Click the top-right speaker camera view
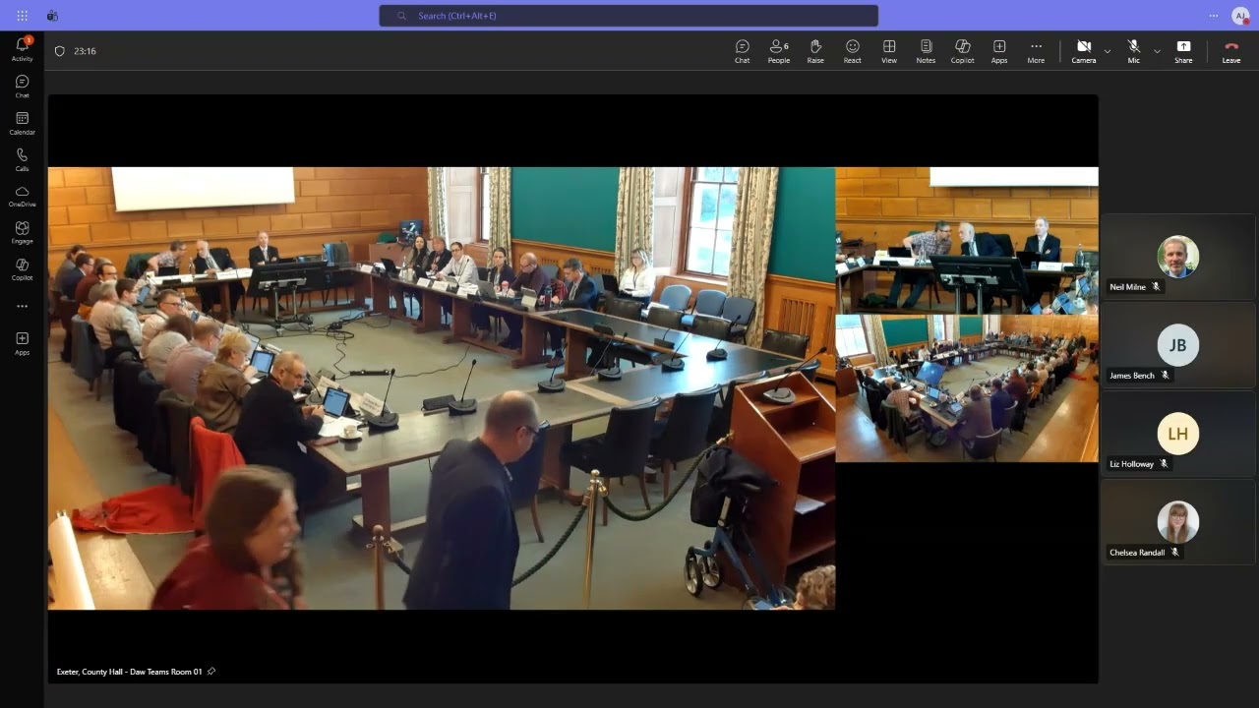Viewport: 1259px width, 708px height. tap(967, 241)
